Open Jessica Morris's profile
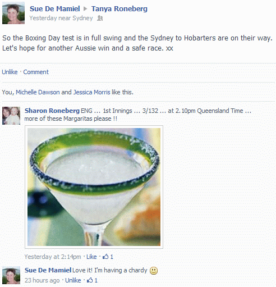Viewport: 276px width, 287px height. [x=91, y=92]
